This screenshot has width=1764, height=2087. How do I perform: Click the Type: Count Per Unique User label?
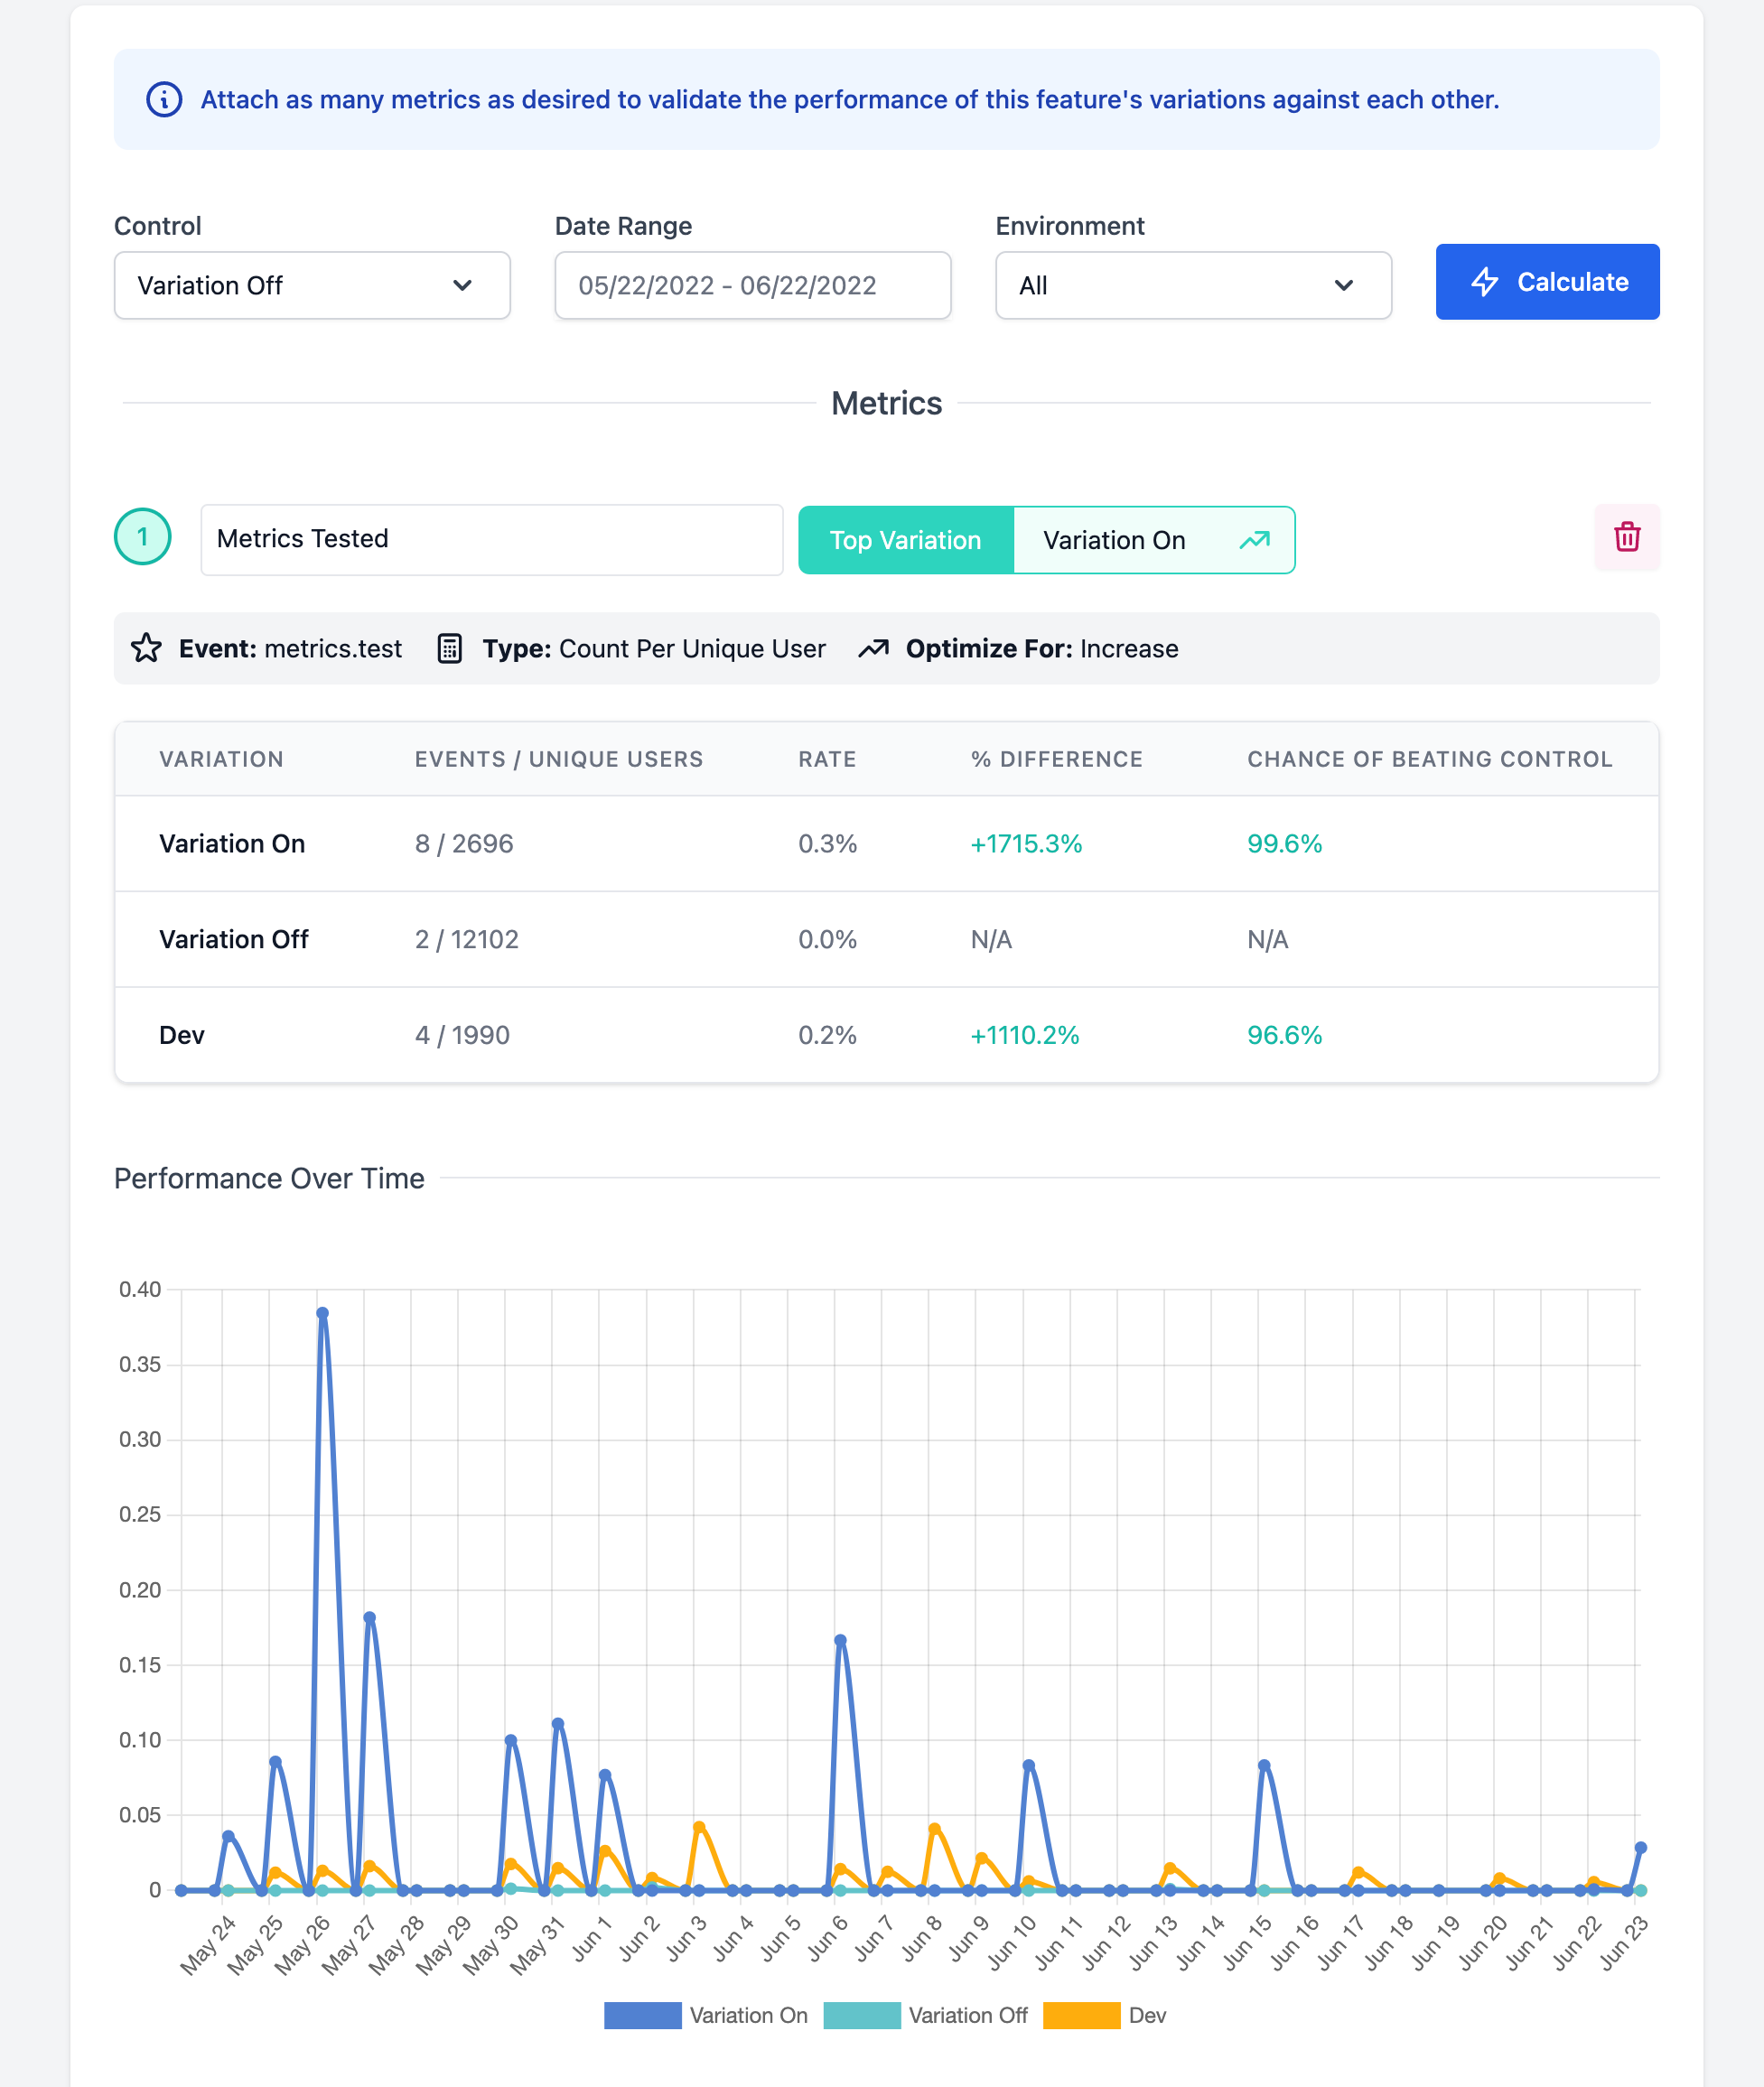pos(654,648)
